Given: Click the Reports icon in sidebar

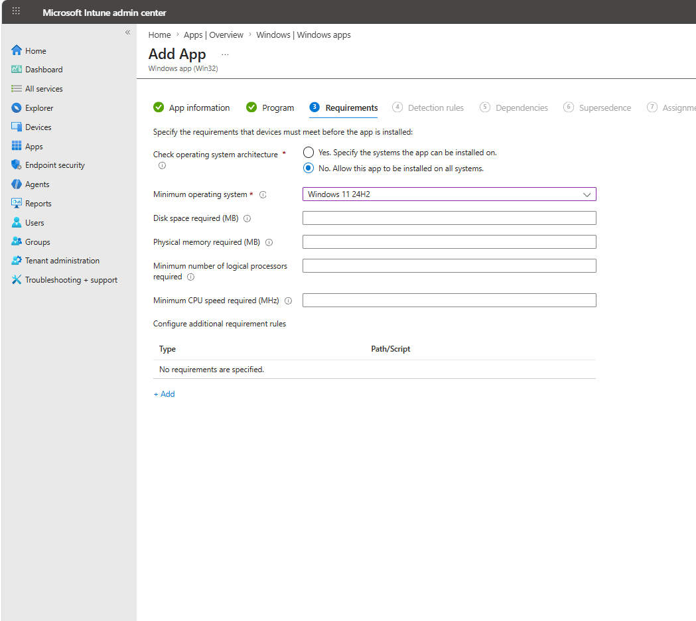Looking at the screenshot, I should [17, 203].
